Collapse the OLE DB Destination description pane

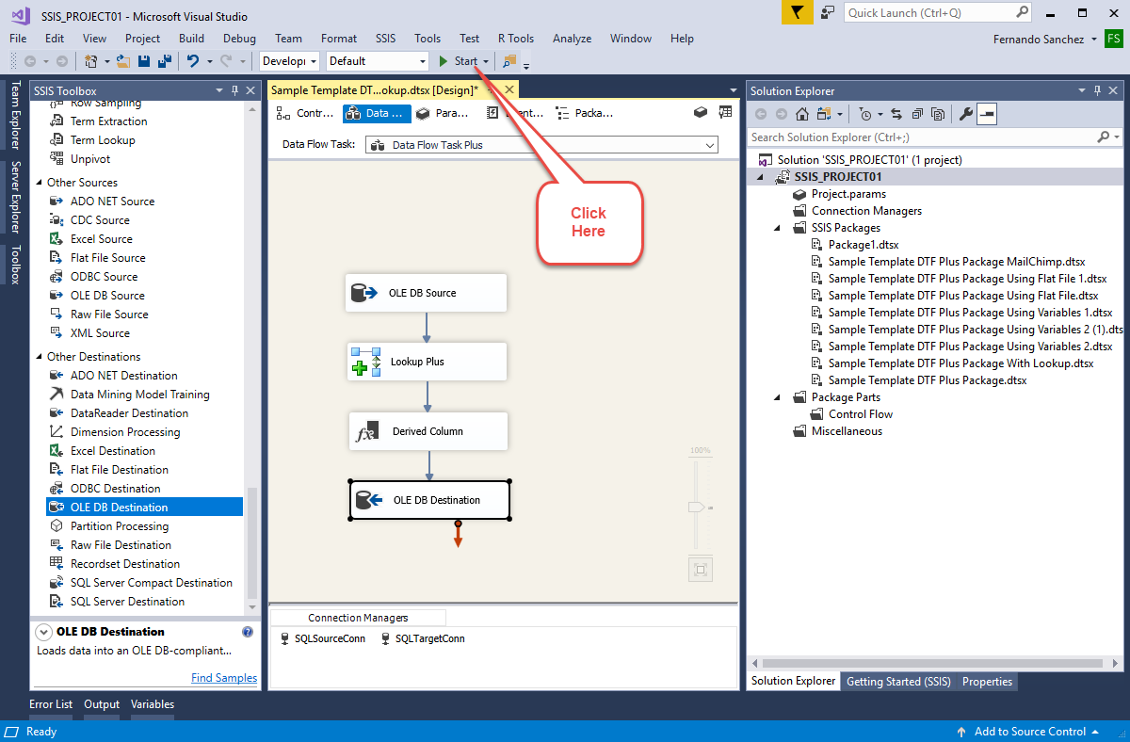pyautogui.click(x=44, y=632)
